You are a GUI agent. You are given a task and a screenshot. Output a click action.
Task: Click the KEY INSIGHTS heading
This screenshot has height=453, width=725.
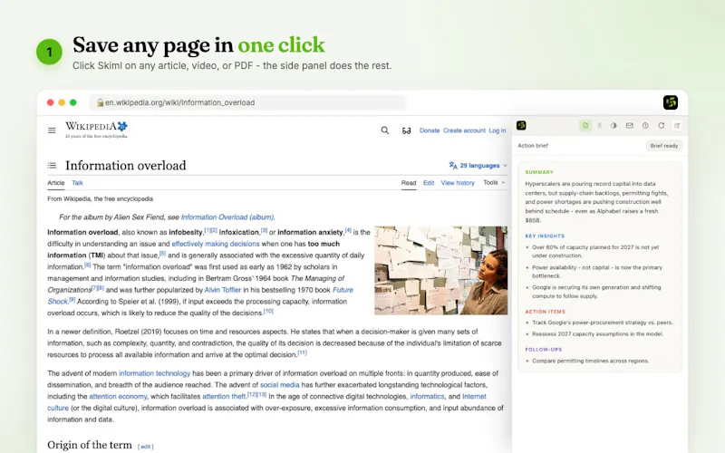point(545,236)
